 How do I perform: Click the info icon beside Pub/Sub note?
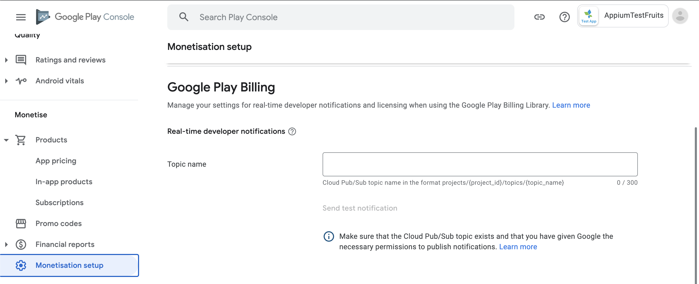(x=328, y=236)
